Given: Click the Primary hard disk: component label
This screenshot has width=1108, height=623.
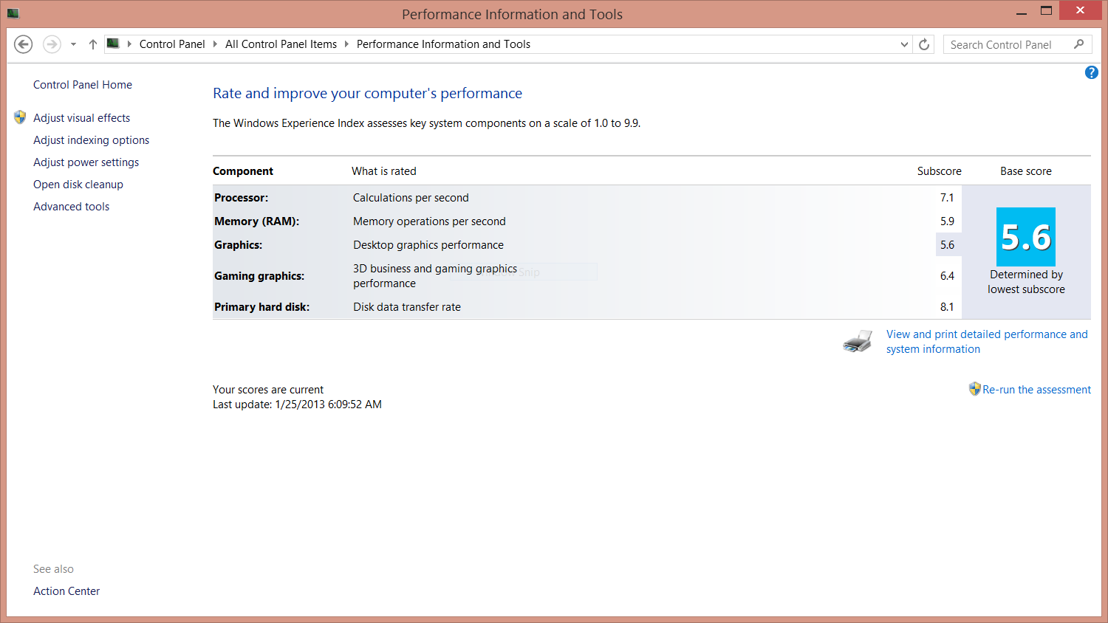Looking at the screenshot, I should (261, 307).
